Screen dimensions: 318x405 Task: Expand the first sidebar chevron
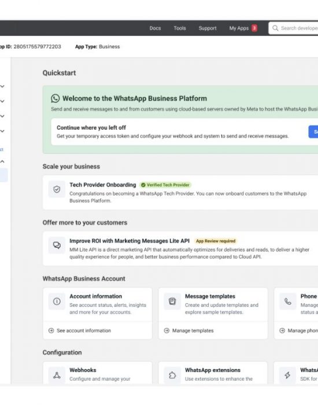click(x=2, y=86)
